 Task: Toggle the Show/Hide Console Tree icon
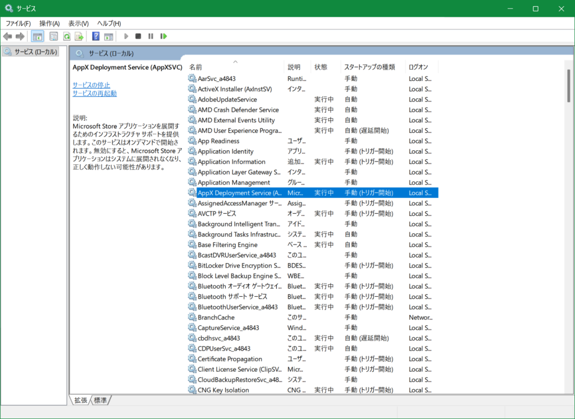[38, 36]
